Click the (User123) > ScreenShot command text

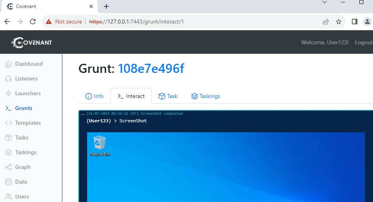coord(117,121)
